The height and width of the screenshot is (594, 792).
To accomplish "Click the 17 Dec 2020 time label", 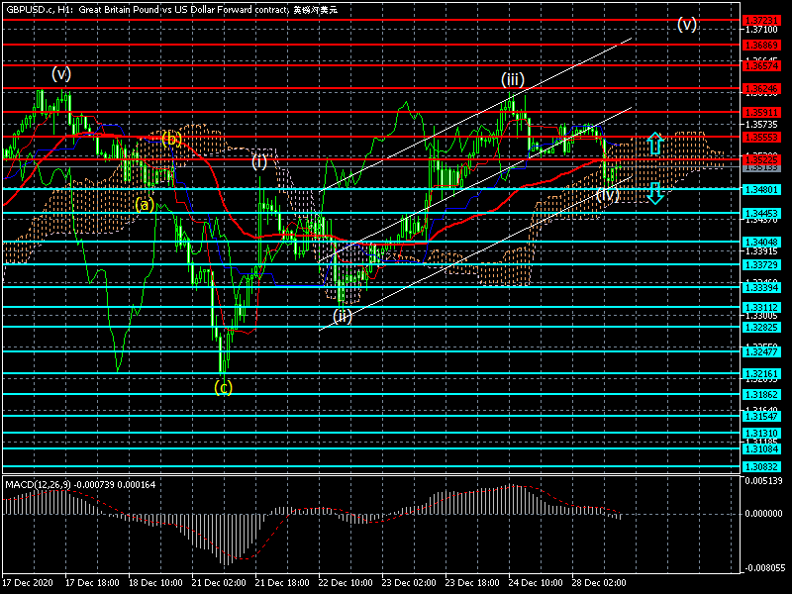I will 28,582.
